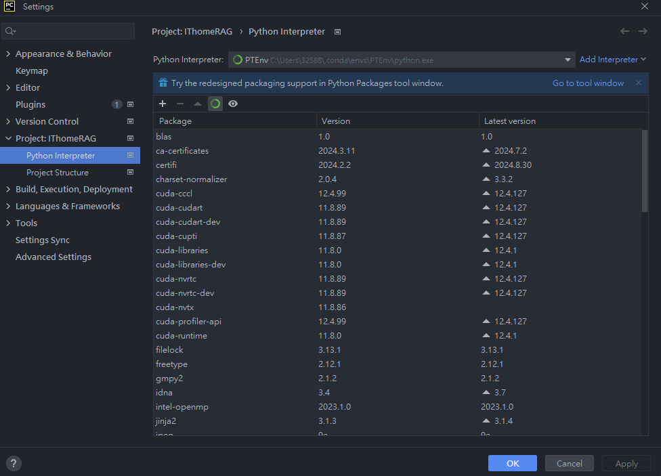Select the cuda-runtime package row
661x476 pixels.
point(397,336)
